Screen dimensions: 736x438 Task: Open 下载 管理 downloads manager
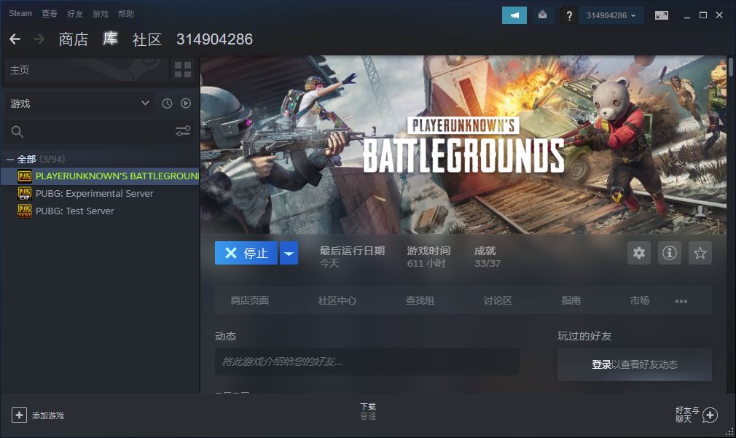tap(368, 411)
